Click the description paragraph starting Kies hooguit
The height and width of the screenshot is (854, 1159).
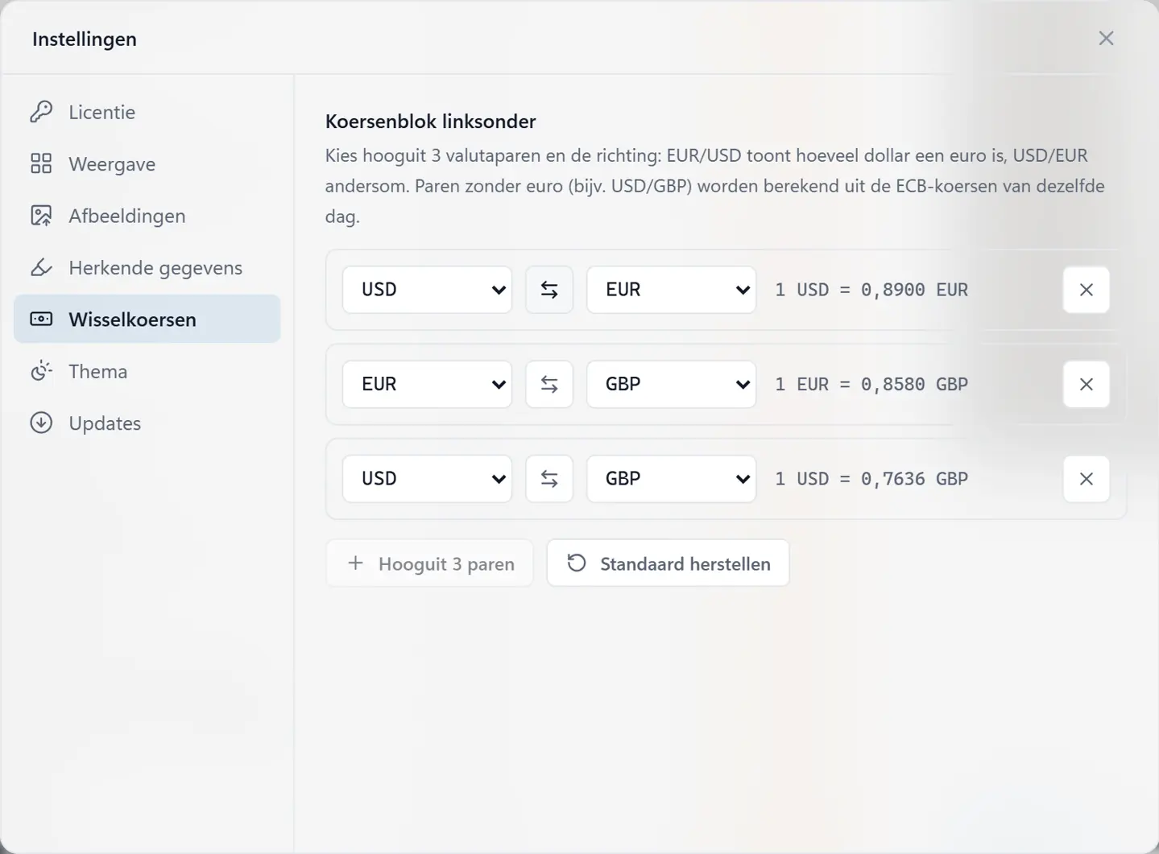coord(715,186)
